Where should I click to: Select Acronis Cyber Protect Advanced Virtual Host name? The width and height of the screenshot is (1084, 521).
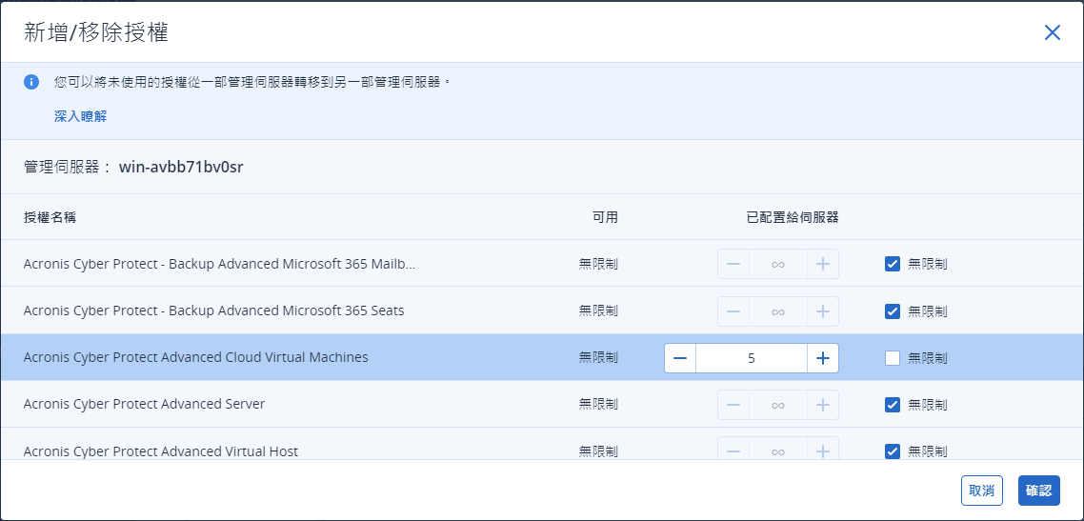coord(160,451)
